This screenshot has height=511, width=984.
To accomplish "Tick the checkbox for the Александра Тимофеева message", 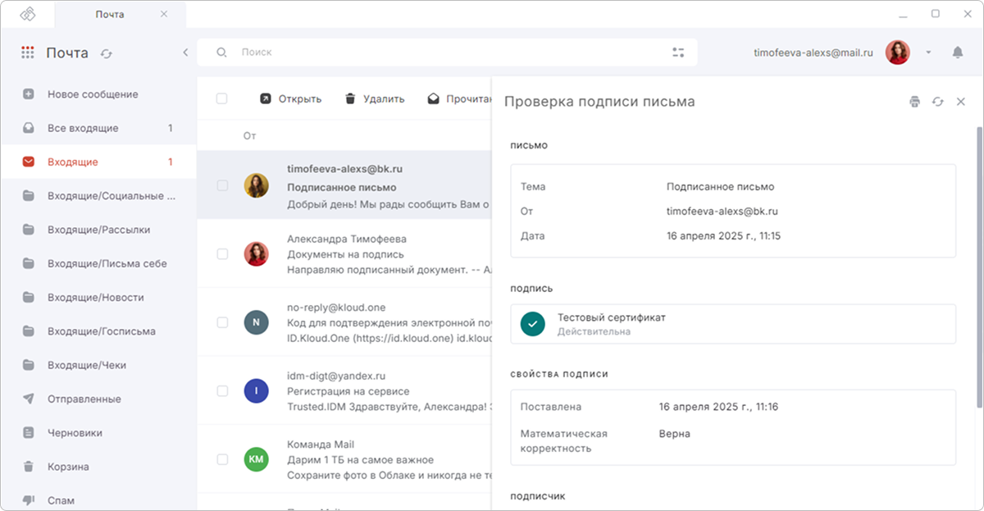I will (x=222, y=254).
